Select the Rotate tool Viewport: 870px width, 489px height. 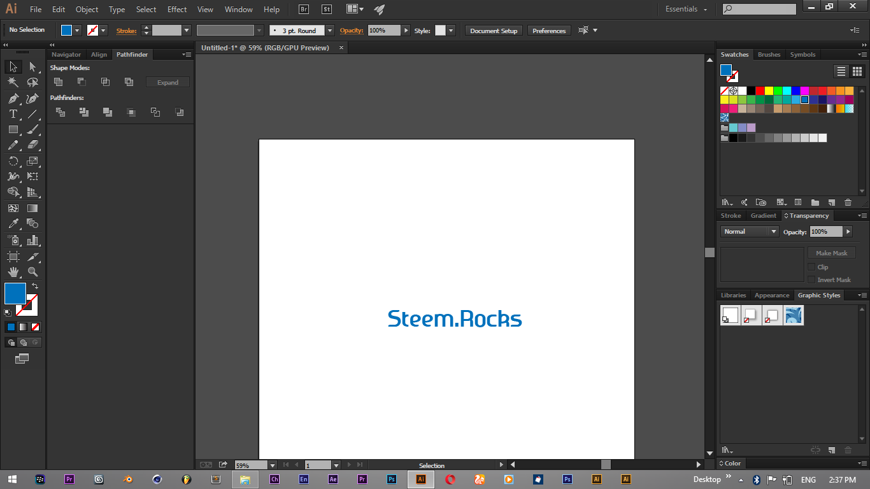click(13, 161)
